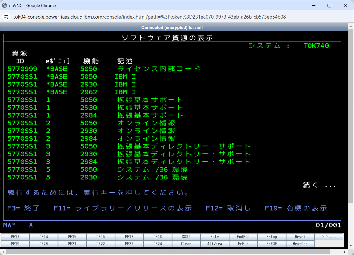Click the ErFld keypad button

(x=243, y=244)
